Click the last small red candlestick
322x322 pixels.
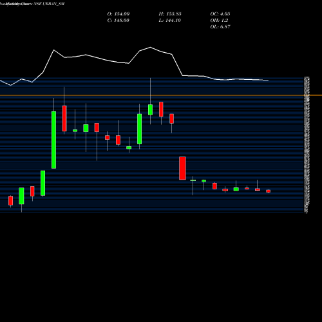tap(268, 191)
